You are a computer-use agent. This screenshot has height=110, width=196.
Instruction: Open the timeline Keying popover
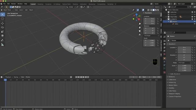point(17,77)
